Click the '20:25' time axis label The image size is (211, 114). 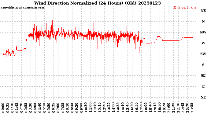(164, 108)
